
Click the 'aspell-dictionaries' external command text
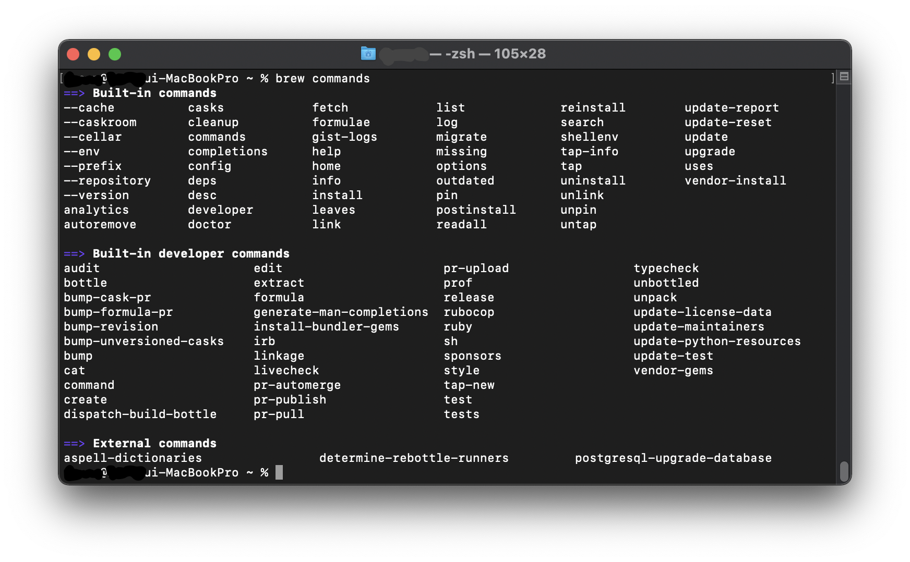[133, 458]
